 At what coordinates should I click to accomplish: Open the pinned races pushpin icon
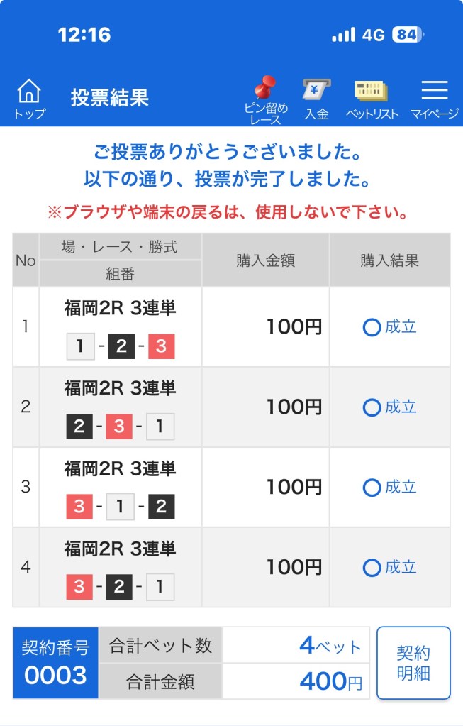click(265, 89)
